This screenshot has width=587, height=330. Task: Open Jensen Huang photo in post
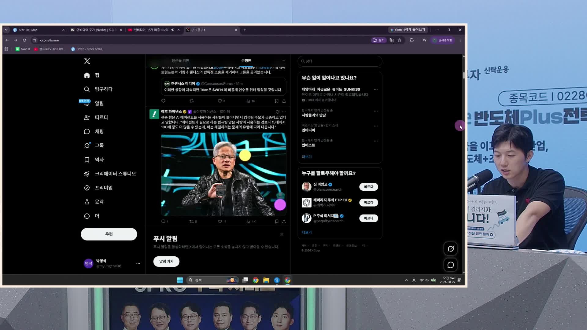click(224, 174)
